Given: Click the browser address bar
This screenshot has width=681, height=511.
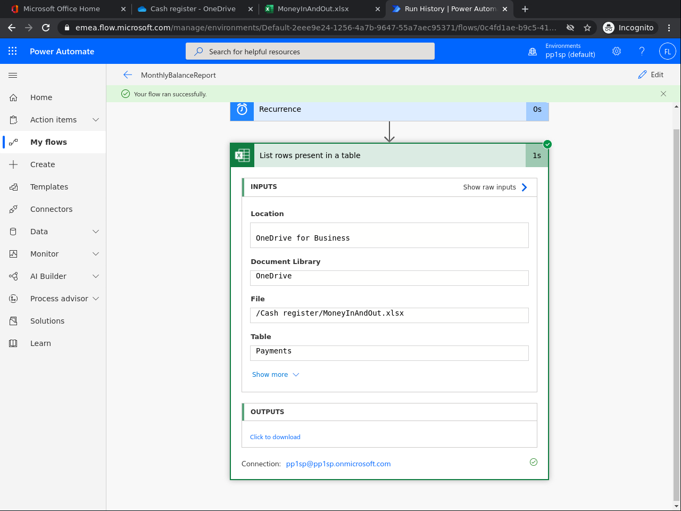Looking at the screenshot, I should (316, 28).
